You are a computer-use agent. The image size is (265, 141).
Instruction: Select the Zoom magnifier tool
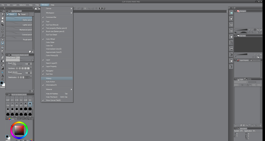click(2, 14)
